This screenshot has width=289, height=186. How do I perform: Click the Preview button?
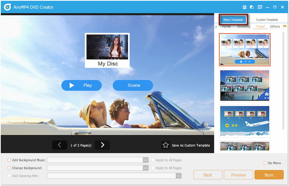tap(238, 175)
